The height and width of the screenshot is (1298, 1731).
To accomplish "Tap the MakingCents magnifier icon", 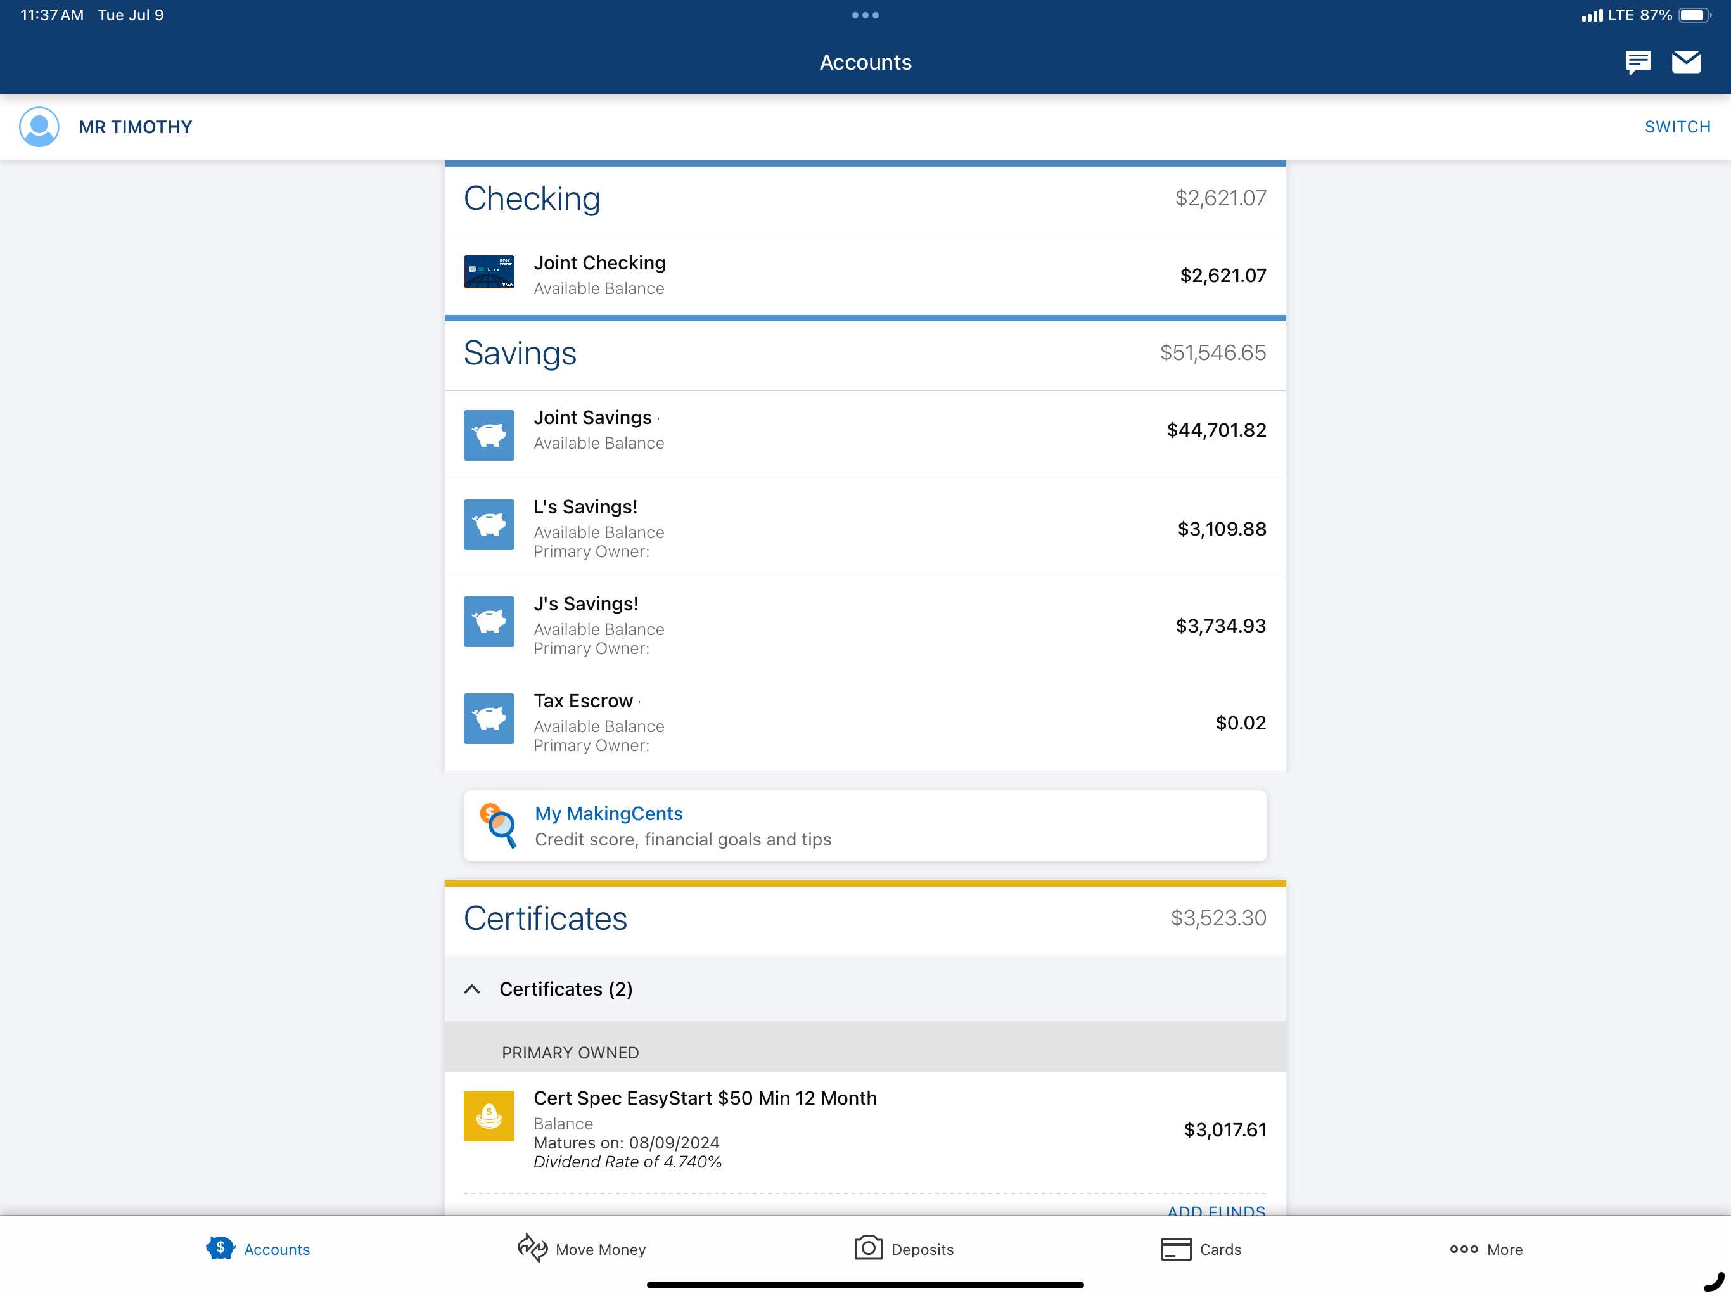I will (x=499, y=826).
